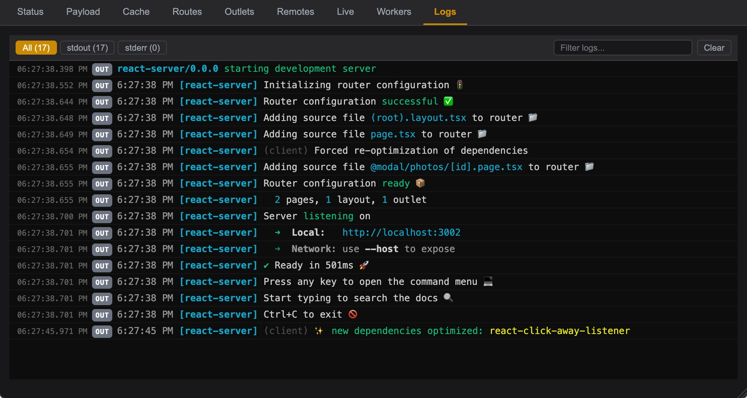Filter logs by stdout (17)
Viewport: 747px width, 398px height.
pos(87,48)
